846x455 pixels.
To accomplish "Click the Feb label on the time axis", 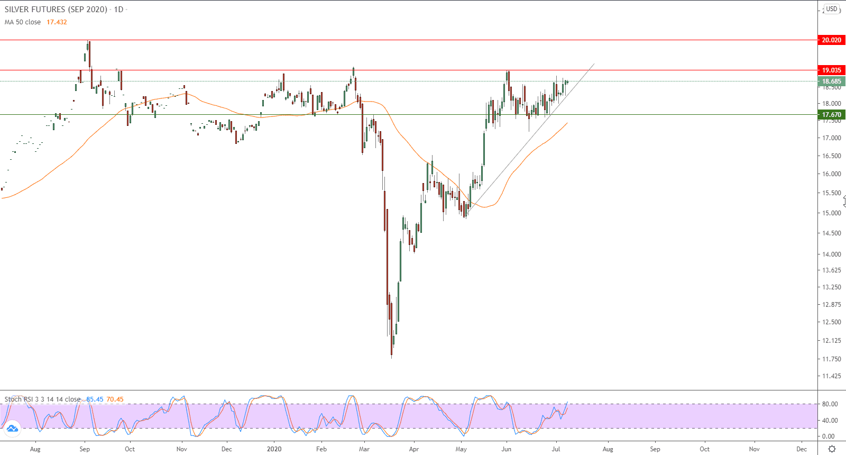I will coord(321,449).
